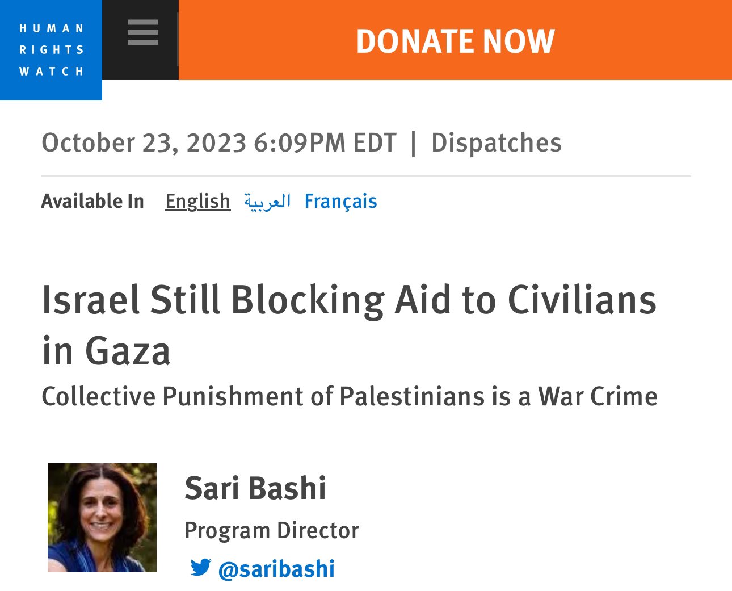Click the divider line below the date
This screenshot has width=732, height=591.
coord(366,177)
